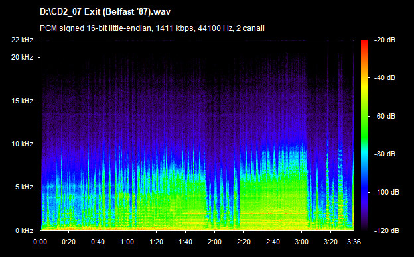Click the red top of color scale
The width and height of the screenshot is (414, 257).
364,42
